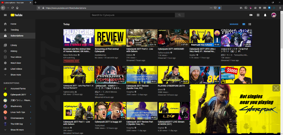Viewport: 283px width, 135px height.
Task: Open Watch later playlist
Action: tap(18, 63)
